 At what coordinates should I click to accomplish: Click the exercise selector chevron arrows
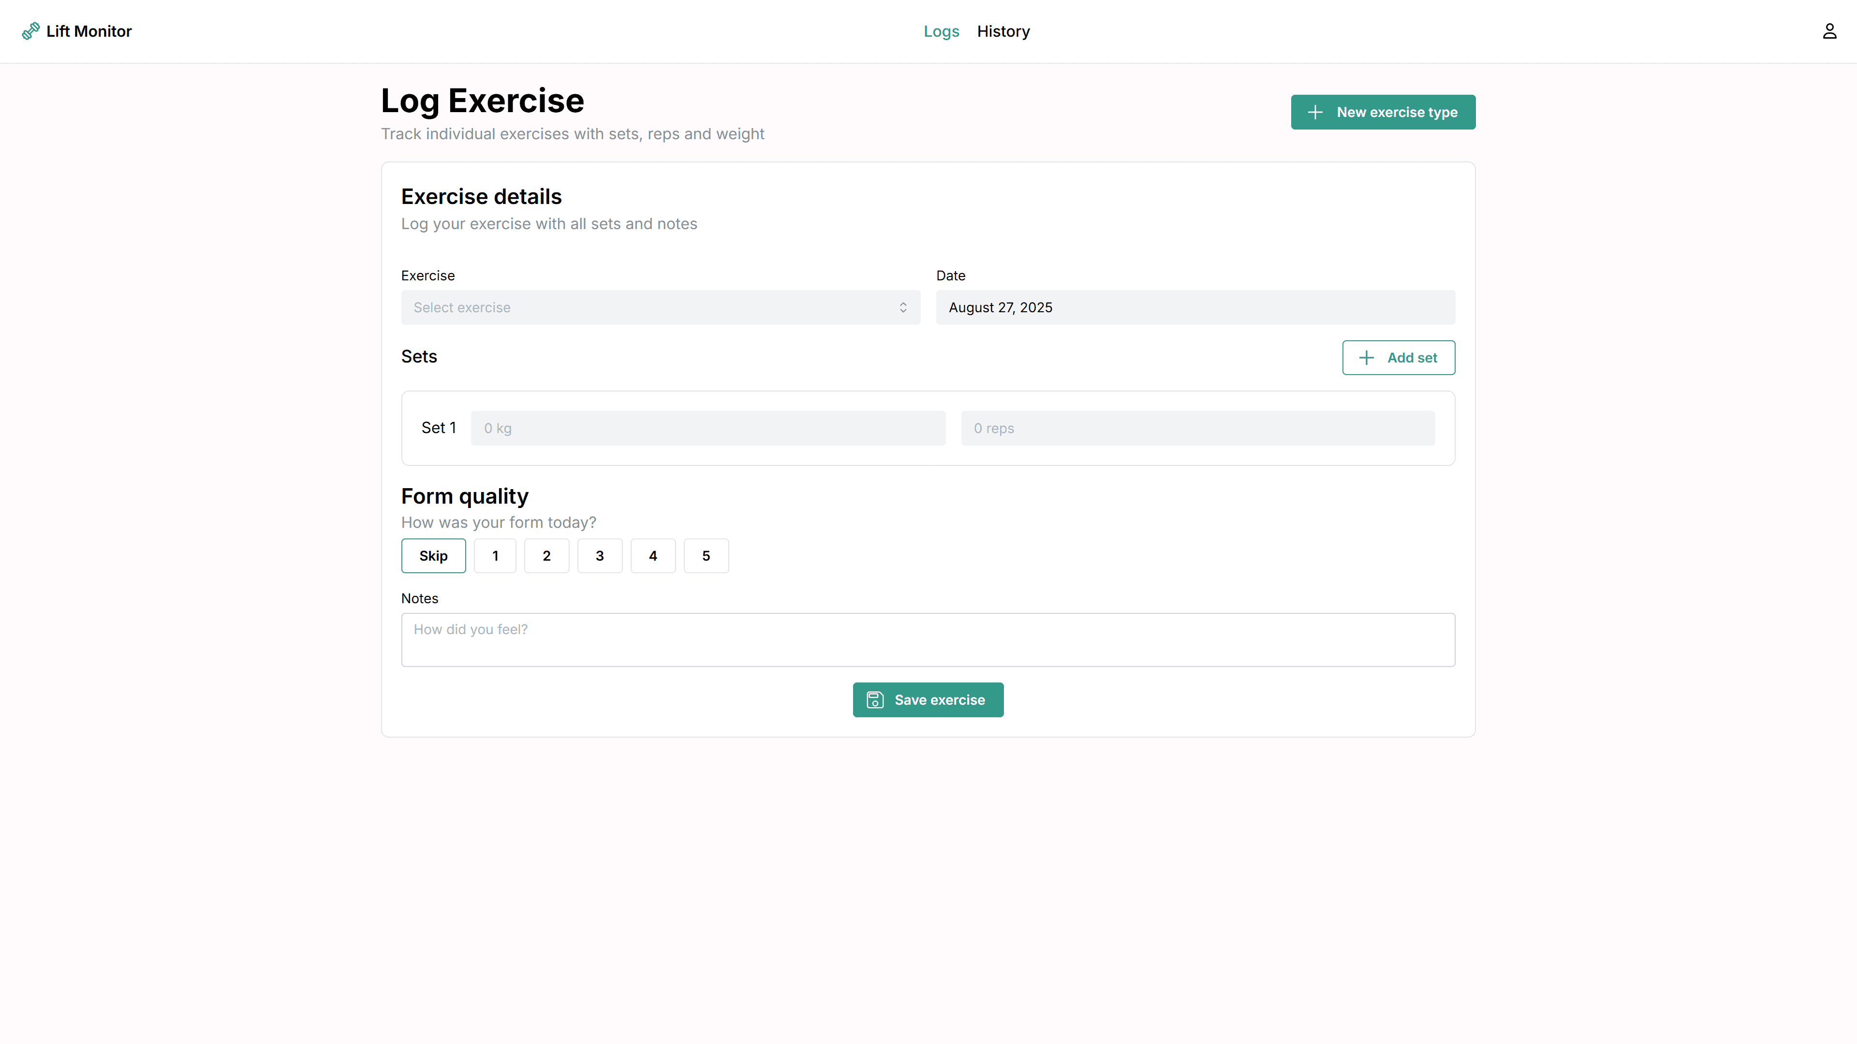902,308
